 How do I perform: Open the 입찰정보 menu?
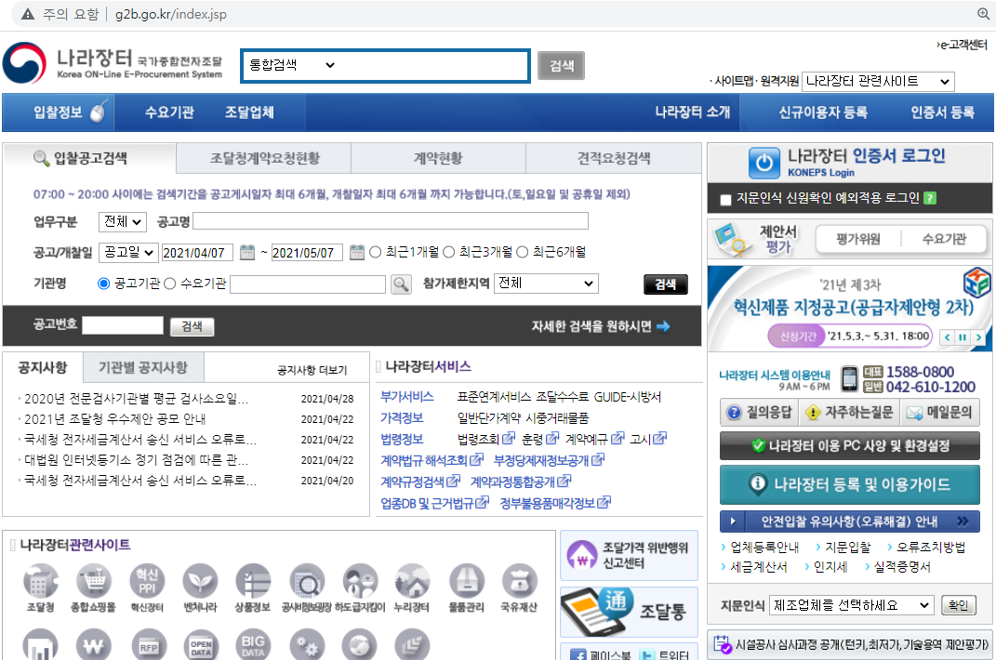point(58,112)
